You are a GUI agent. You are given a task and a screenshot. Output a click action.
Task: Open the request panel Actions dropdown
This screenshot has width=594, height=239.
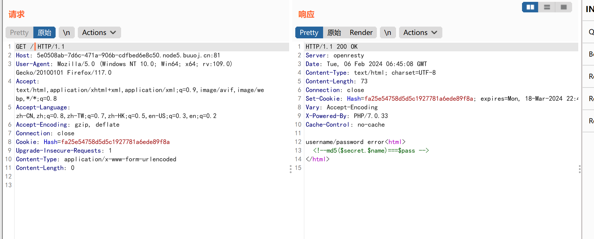pyautogui.click(x=99, y=32)
